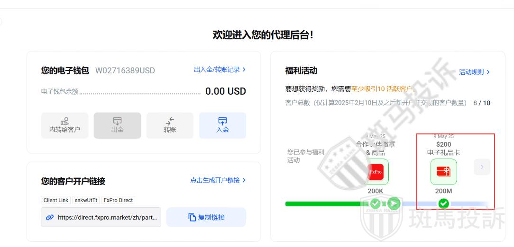514x247 pixels.
Task: Open 出入金/转账记录 transaction records
Action: click(220, 70)
